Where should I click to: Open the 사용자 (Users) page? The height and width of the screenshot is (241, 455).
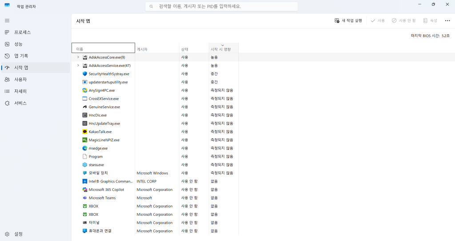click(36, 79)
